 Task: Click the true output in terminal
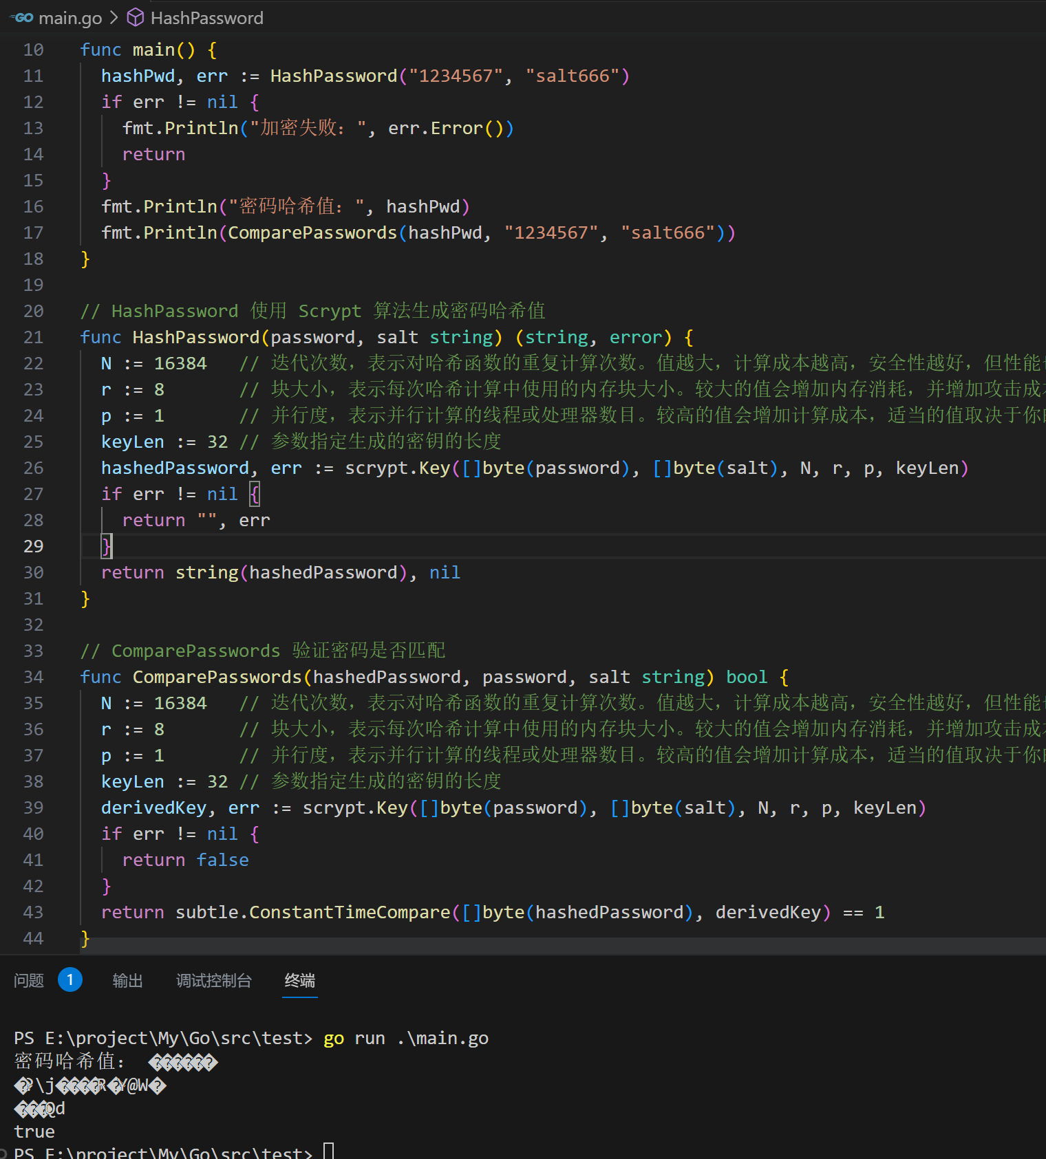(34, 1131)
